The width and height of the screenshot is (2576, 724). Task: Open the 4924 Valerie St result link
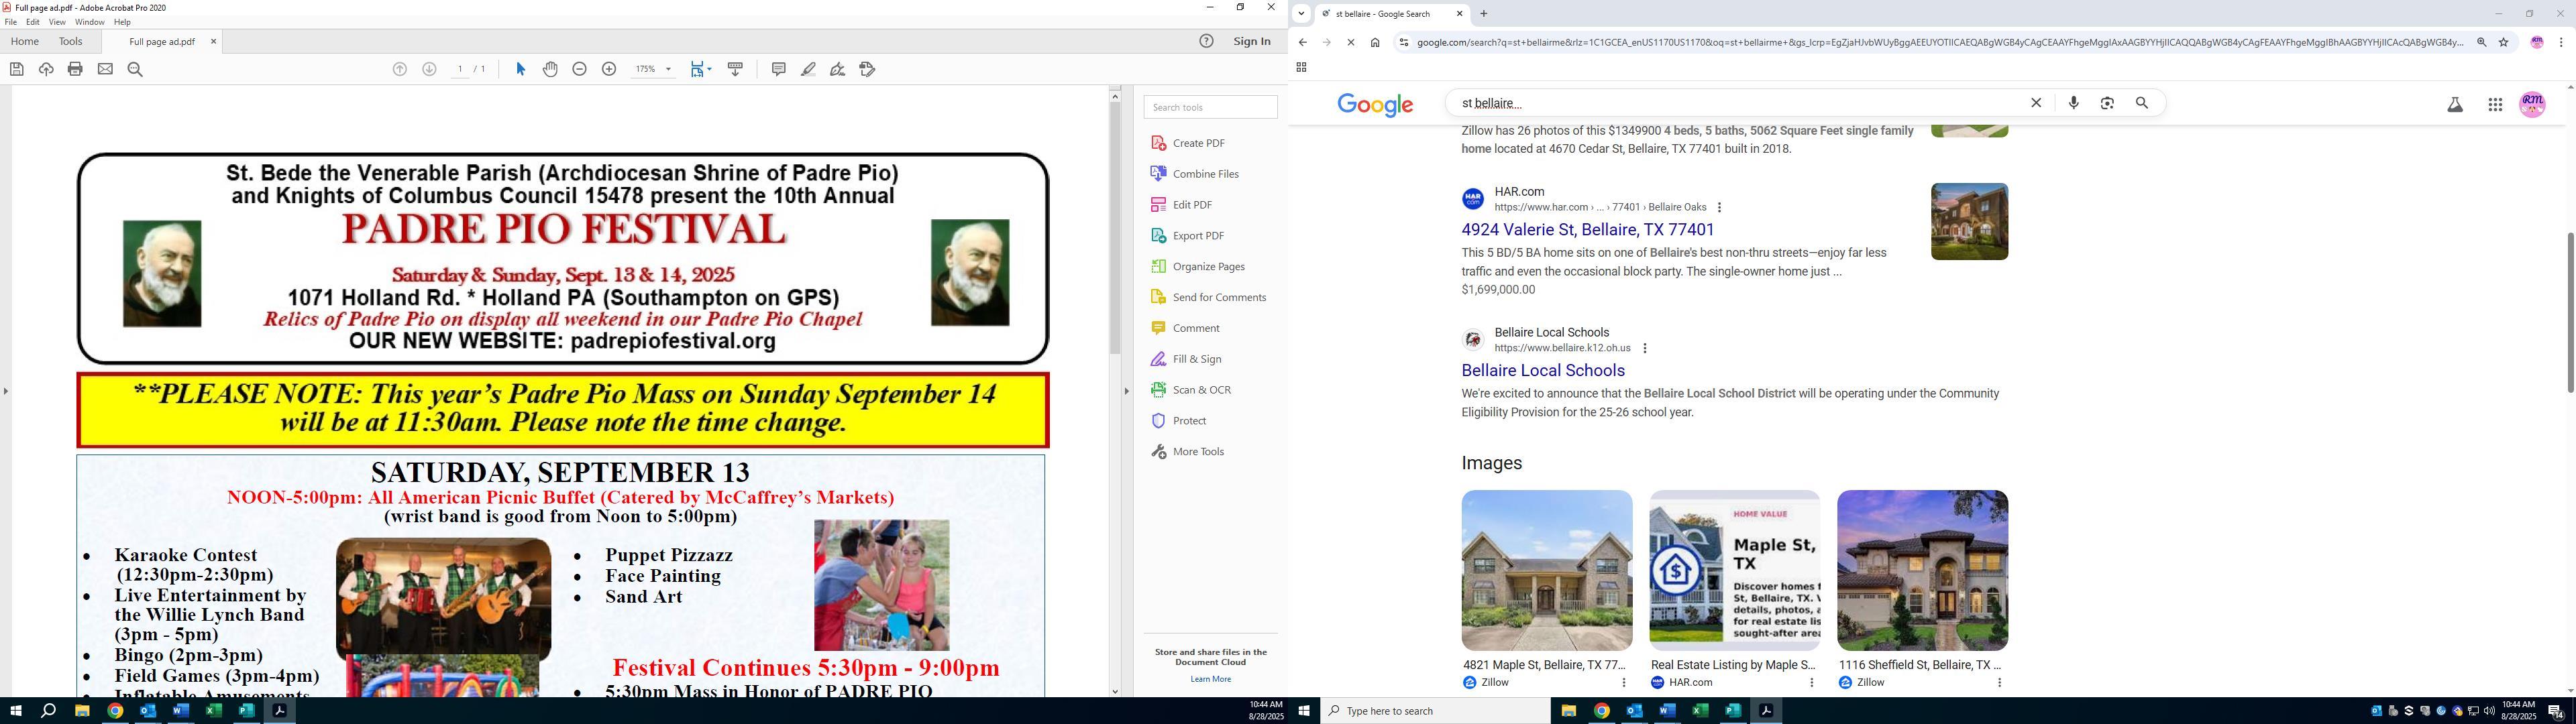coord(1587,229)
